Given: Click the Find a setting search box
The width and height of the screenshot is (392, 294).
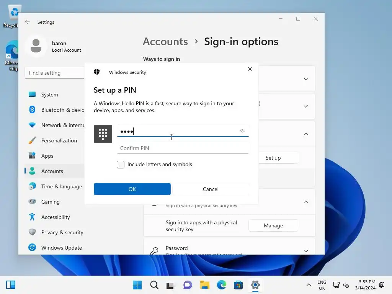Looking at the screenshot, I should tap(54, 73).
